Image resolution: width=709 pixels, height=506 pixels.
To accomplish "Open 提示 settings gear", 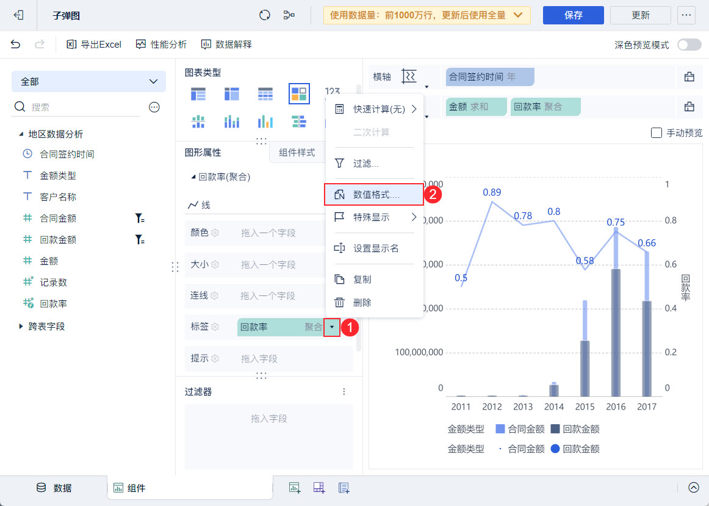I will (215, 358).
